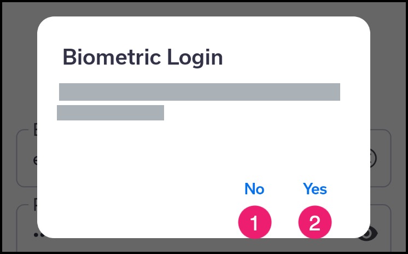
Task: Click the typed email text at left edge
Action: [x=36, y=160]
